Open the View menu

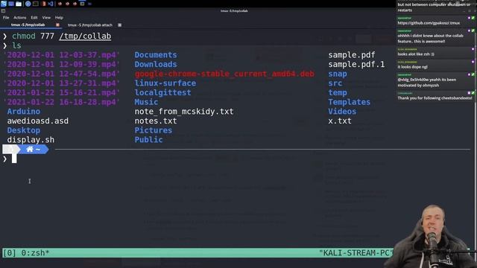(46, 18)
